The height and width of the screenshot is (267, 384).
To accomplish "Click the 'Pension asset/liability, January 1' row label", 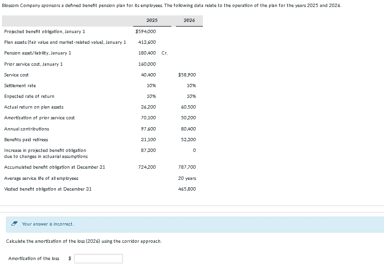I will pos(38,53).
